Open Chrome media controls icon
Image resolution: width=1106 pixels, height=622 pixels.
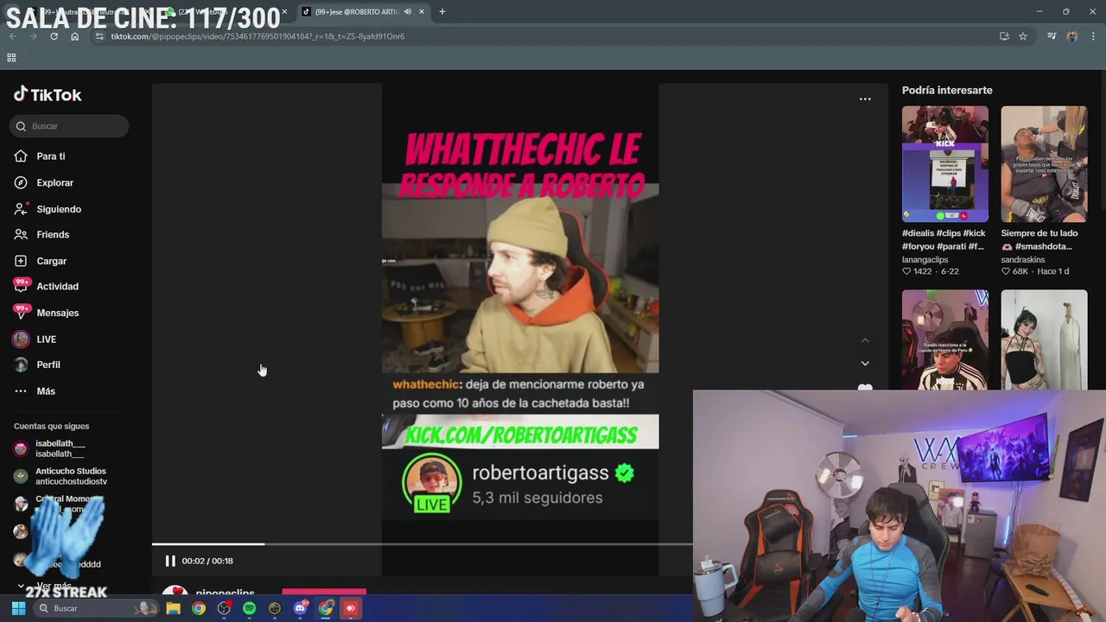pyautogui.click(x=1052, y=36)
